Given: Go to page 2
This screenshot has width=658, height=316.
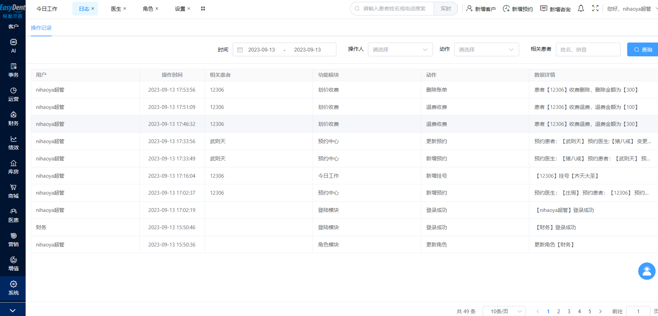Looking at the screenshot, I should pyautogui.click(x=558, y=311).
